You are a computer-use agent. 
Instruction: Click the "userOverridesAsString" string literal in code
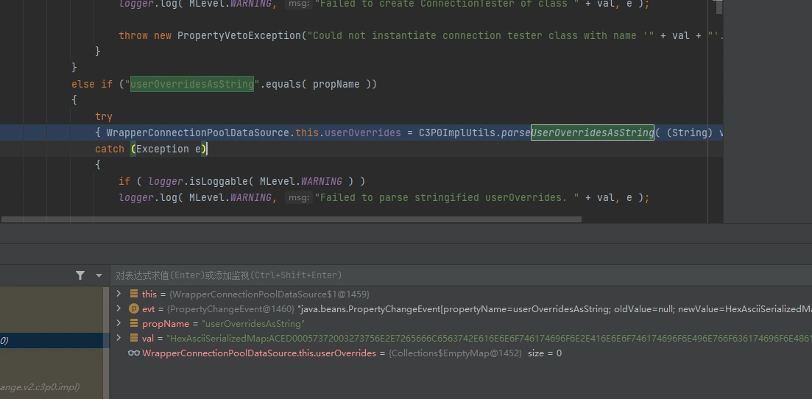click(x=192, y=84)
